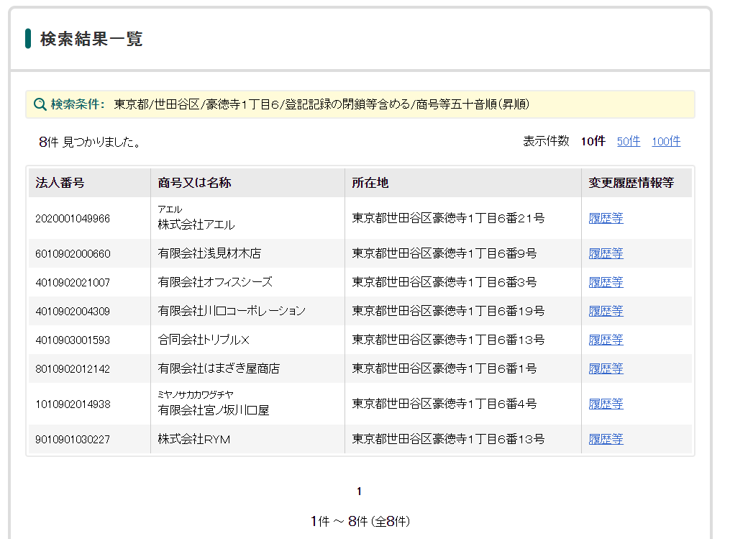
Task: Click the name 有限会社オフィスシーズ
Action: (x=215, y=282)
